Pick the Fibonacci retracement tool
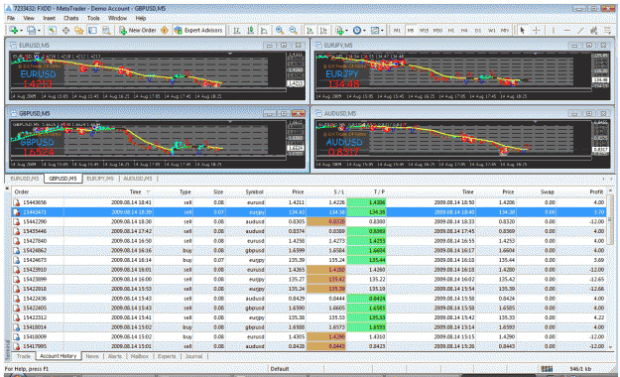 click(x=607, y=31)
